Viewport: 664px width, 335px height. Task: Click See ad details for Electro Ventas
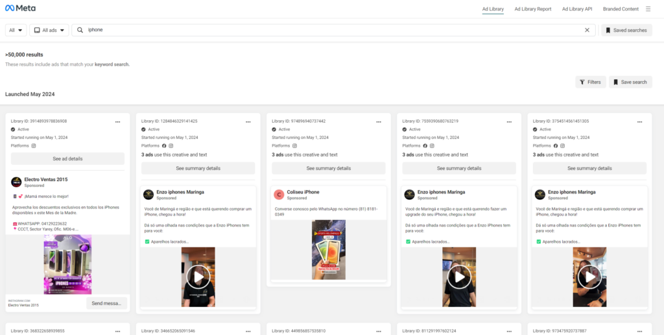tap(67, 158)
